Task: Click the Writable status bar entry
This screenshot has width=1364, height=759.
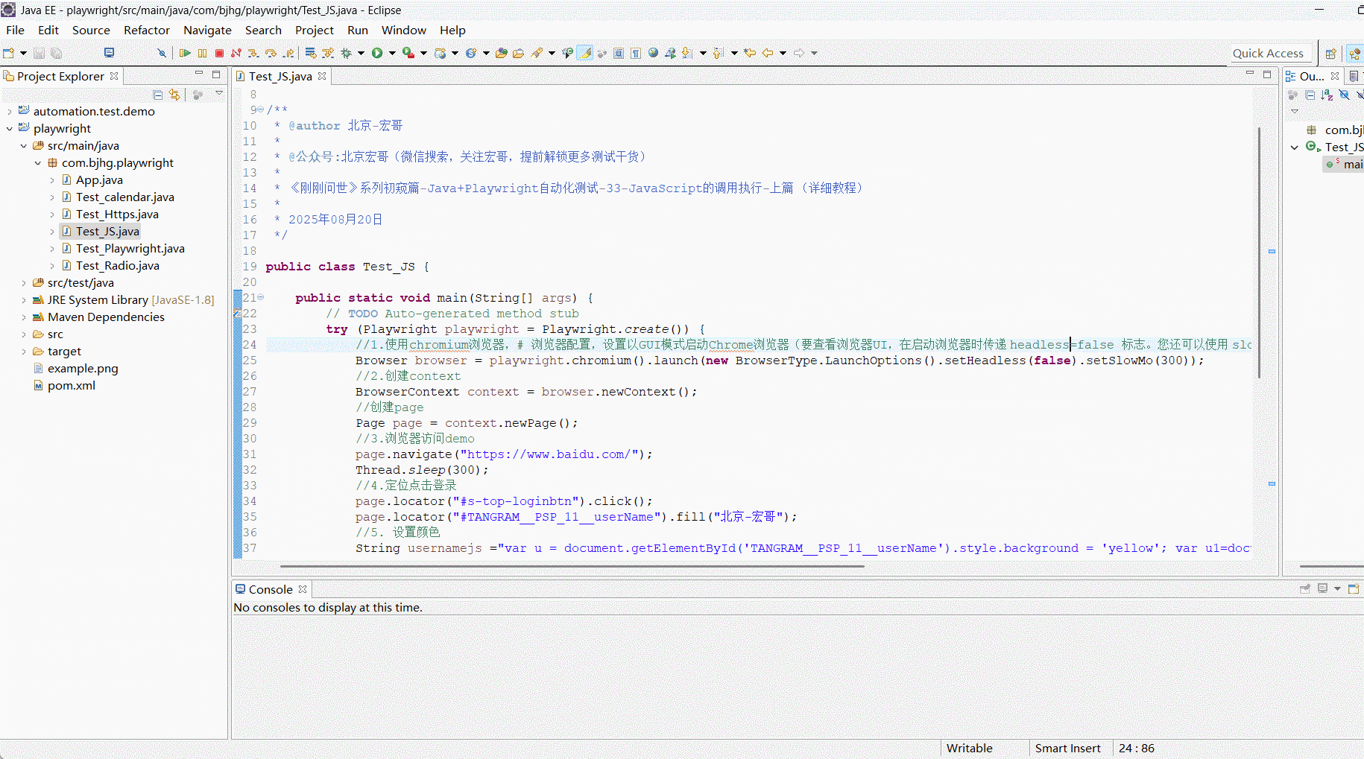Action: (969, 749)
